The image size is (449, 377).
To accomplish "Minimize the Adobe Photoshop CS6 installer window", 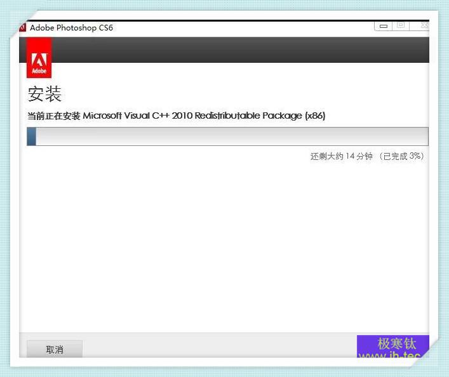I will click(383, 26).
